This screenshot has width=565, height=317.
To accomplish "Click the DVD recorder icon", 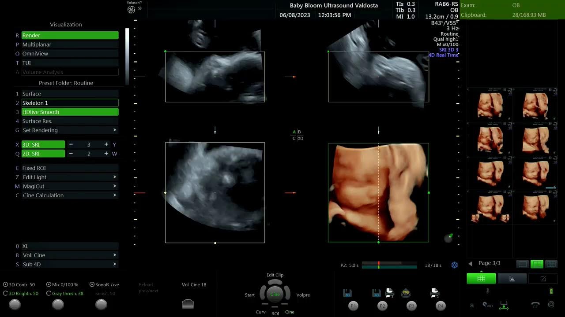I will click(488, 305).
